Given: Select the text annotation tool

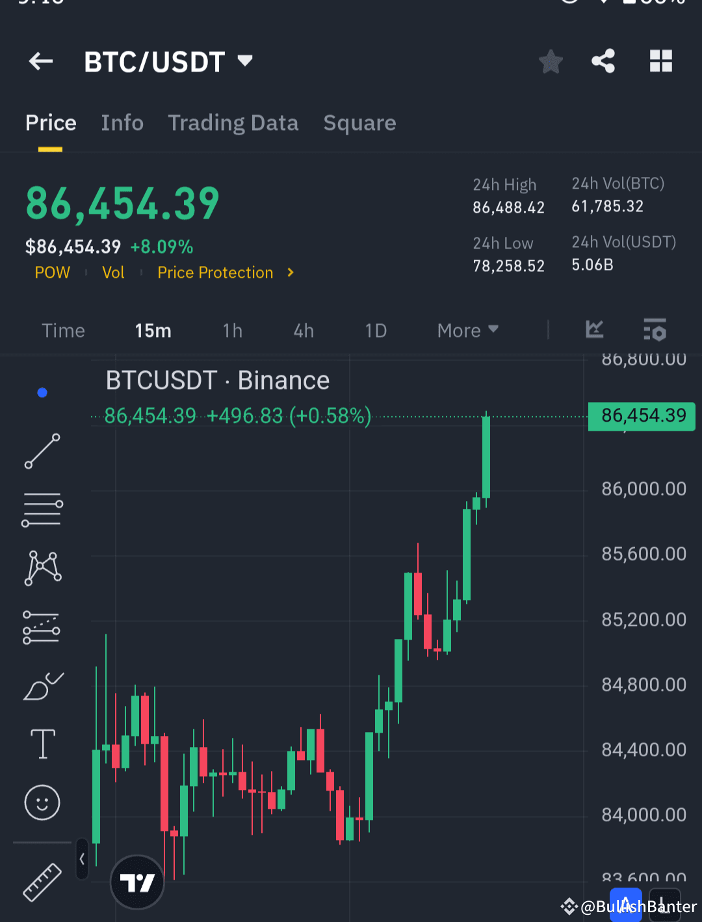Looking at the screenshot, I should point(42,744).
